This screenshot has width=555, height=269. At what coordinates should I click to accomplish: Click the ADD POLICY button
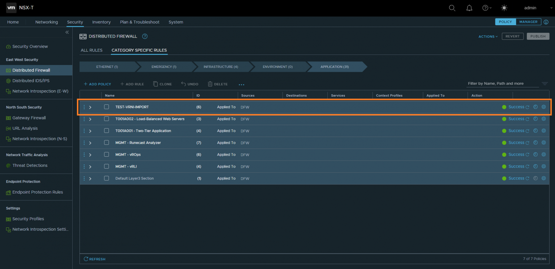click(97, 84)
